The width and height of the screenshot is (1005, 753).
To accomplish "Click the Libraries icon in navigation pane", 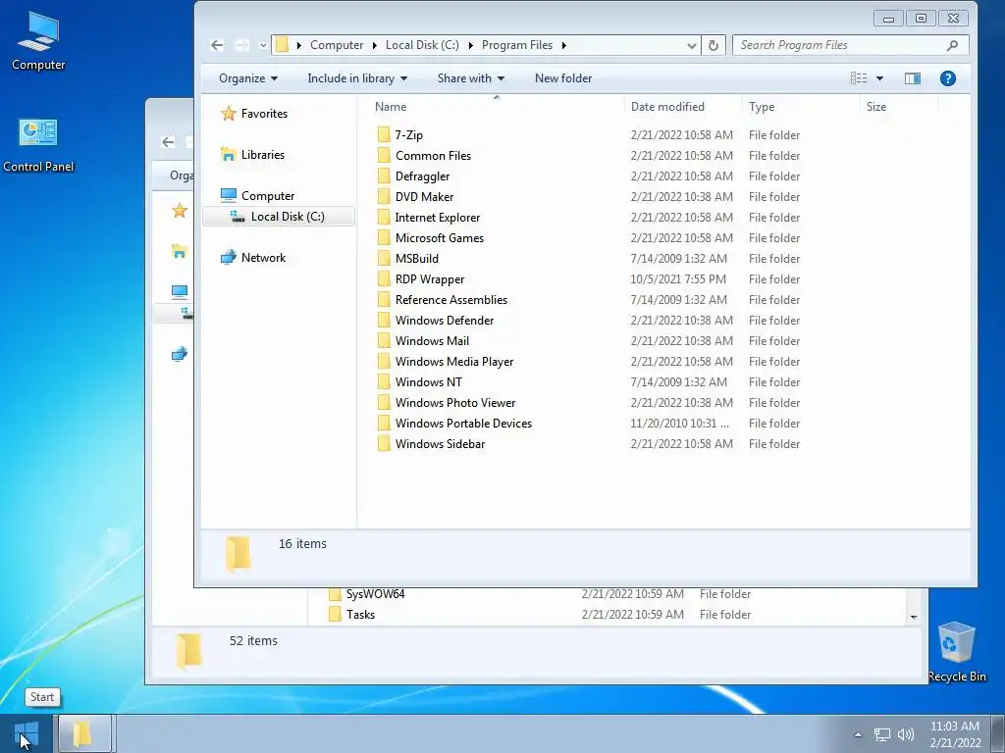I will pyautogui.click(x=228, y=154).
